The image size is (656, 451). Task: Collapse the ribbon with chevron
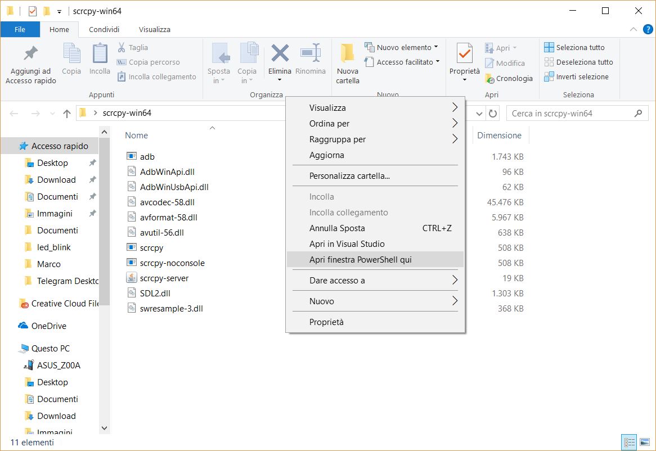pos(633,29)
